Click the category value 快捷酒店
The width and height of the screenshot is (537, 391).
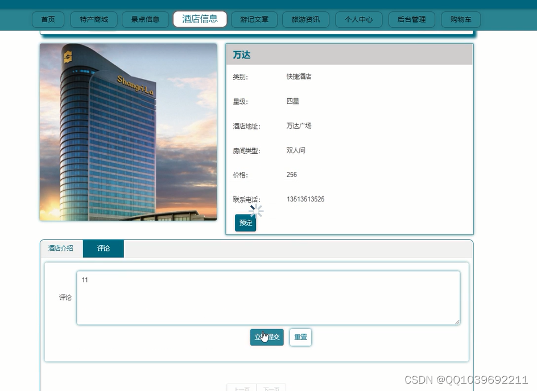[x=299, y=77]
